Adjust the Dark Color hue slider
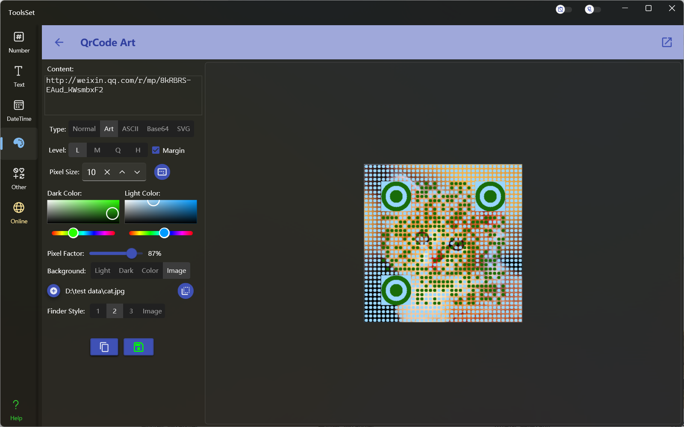 [x=83, y=233]
